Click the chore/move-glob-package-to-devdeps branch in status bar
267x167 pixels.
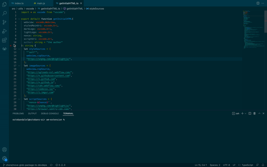[25, 165]
